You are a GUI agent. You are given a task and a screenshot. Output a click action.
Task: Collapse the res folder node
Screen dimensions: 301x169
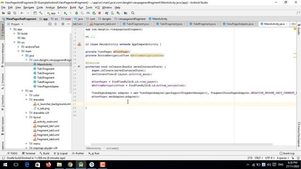pyautogui.click(x=23, y=91)
